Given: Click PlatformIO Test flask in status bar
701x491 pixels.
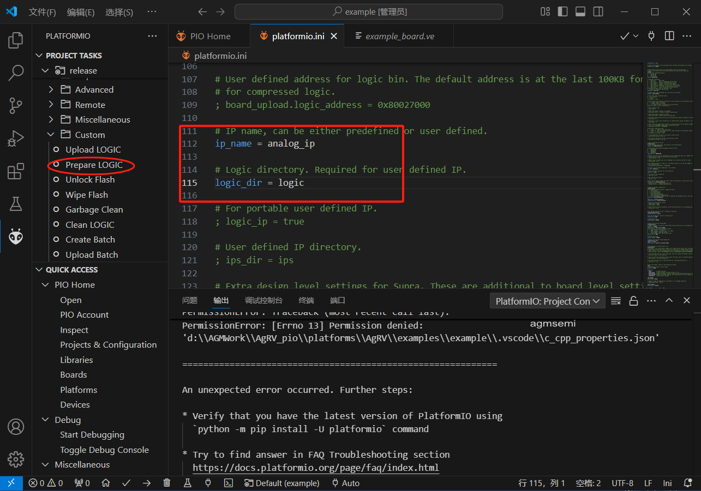Looking at the screenshot, I should 187,483.
